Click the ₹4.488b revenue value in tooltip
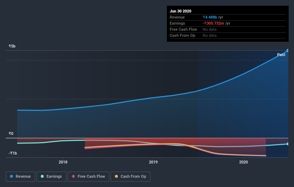 [x=210, y=17]
